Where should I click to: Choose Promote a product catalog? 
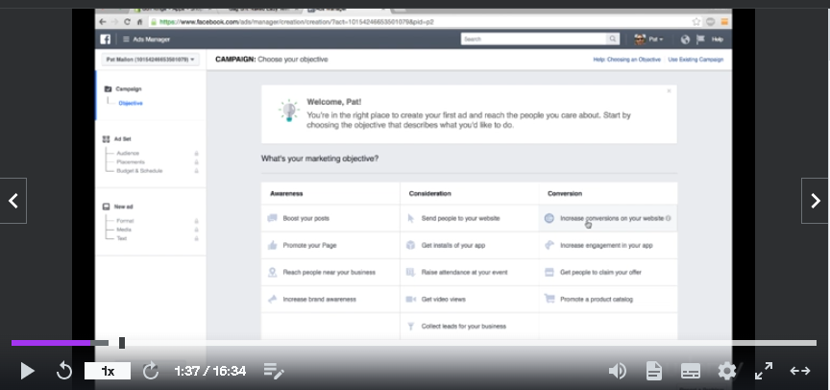click(608, 299)
